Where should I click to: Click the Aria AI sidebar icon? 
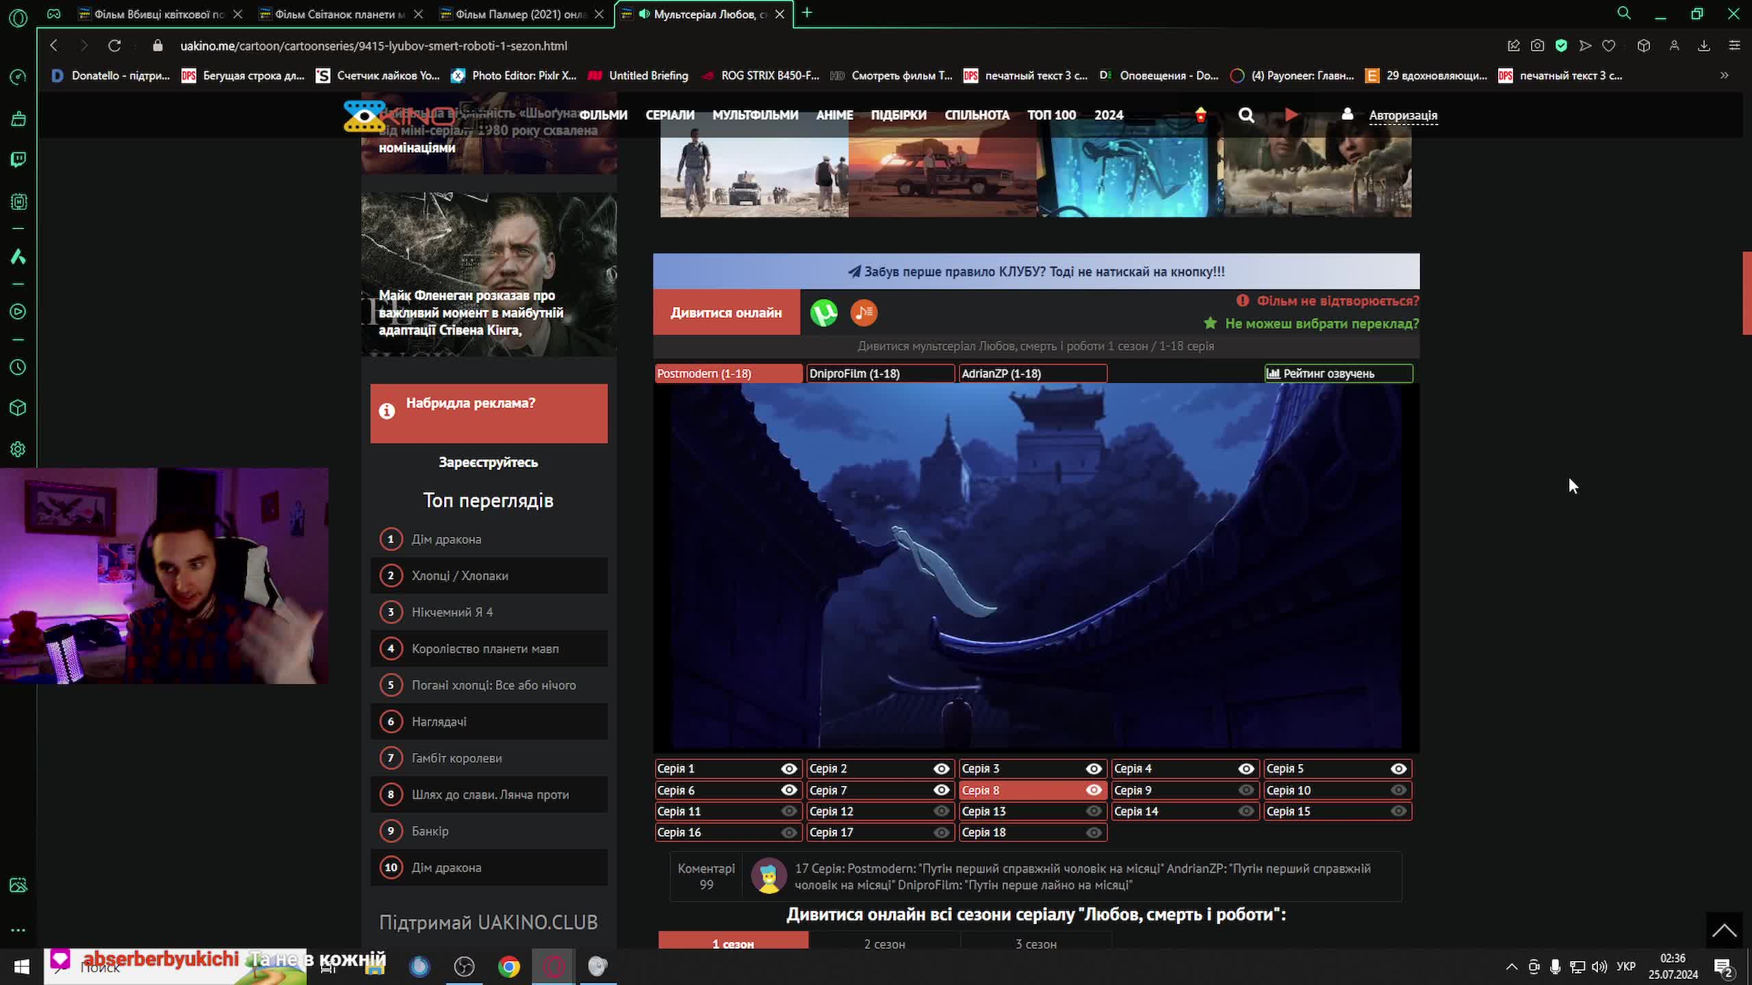(x=18, y=257)
